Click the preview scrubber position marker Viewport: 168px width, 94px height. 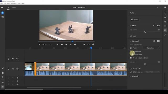(x=72, y=41)
